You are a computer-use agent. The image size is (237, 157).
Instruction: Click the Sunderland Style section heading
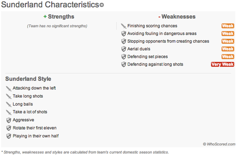point(28,79)
